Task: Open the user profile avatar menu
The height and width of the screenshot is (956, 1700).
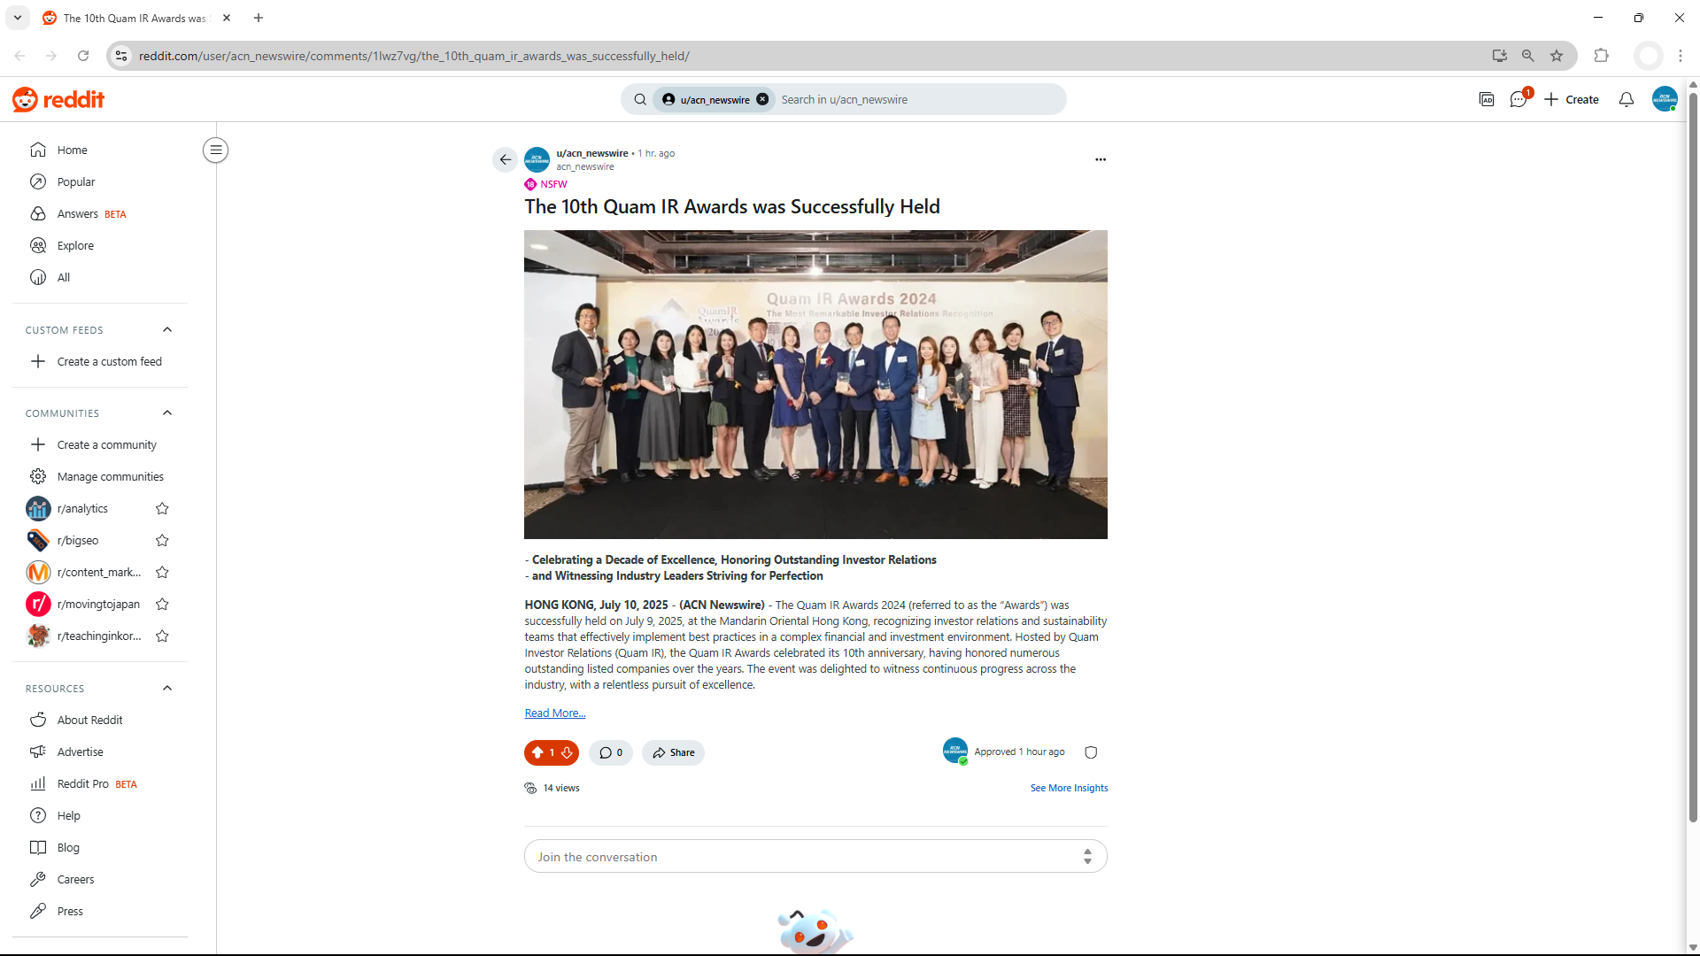Action: coord(1665,99)
